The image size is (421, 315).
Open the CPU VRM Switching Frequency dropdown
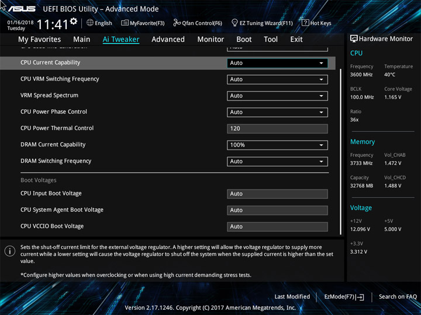click(277, 79)
